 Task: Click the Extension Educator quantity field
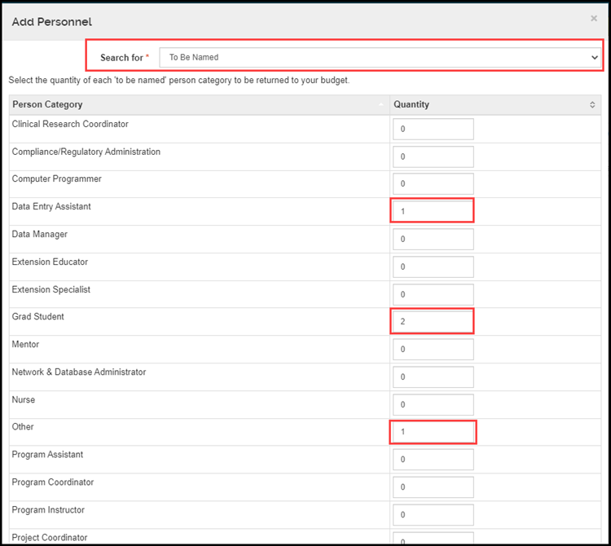(x=433, y=266)
